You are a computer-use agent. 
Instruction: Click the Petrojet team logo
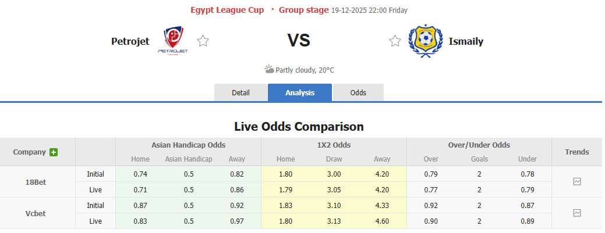(x=173, y=41)
